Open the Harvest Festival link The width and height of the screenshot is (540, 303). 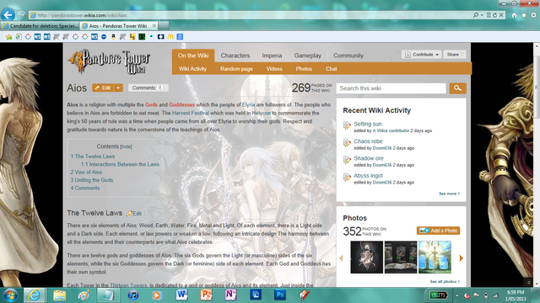pos(191,113)
